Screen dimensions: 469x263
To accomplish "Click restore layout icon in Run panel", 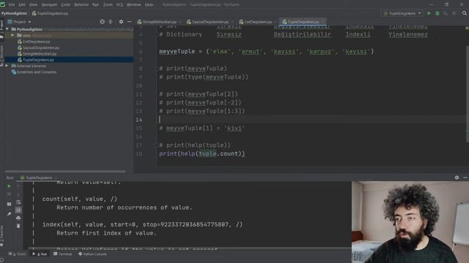I will coord(10,204).
